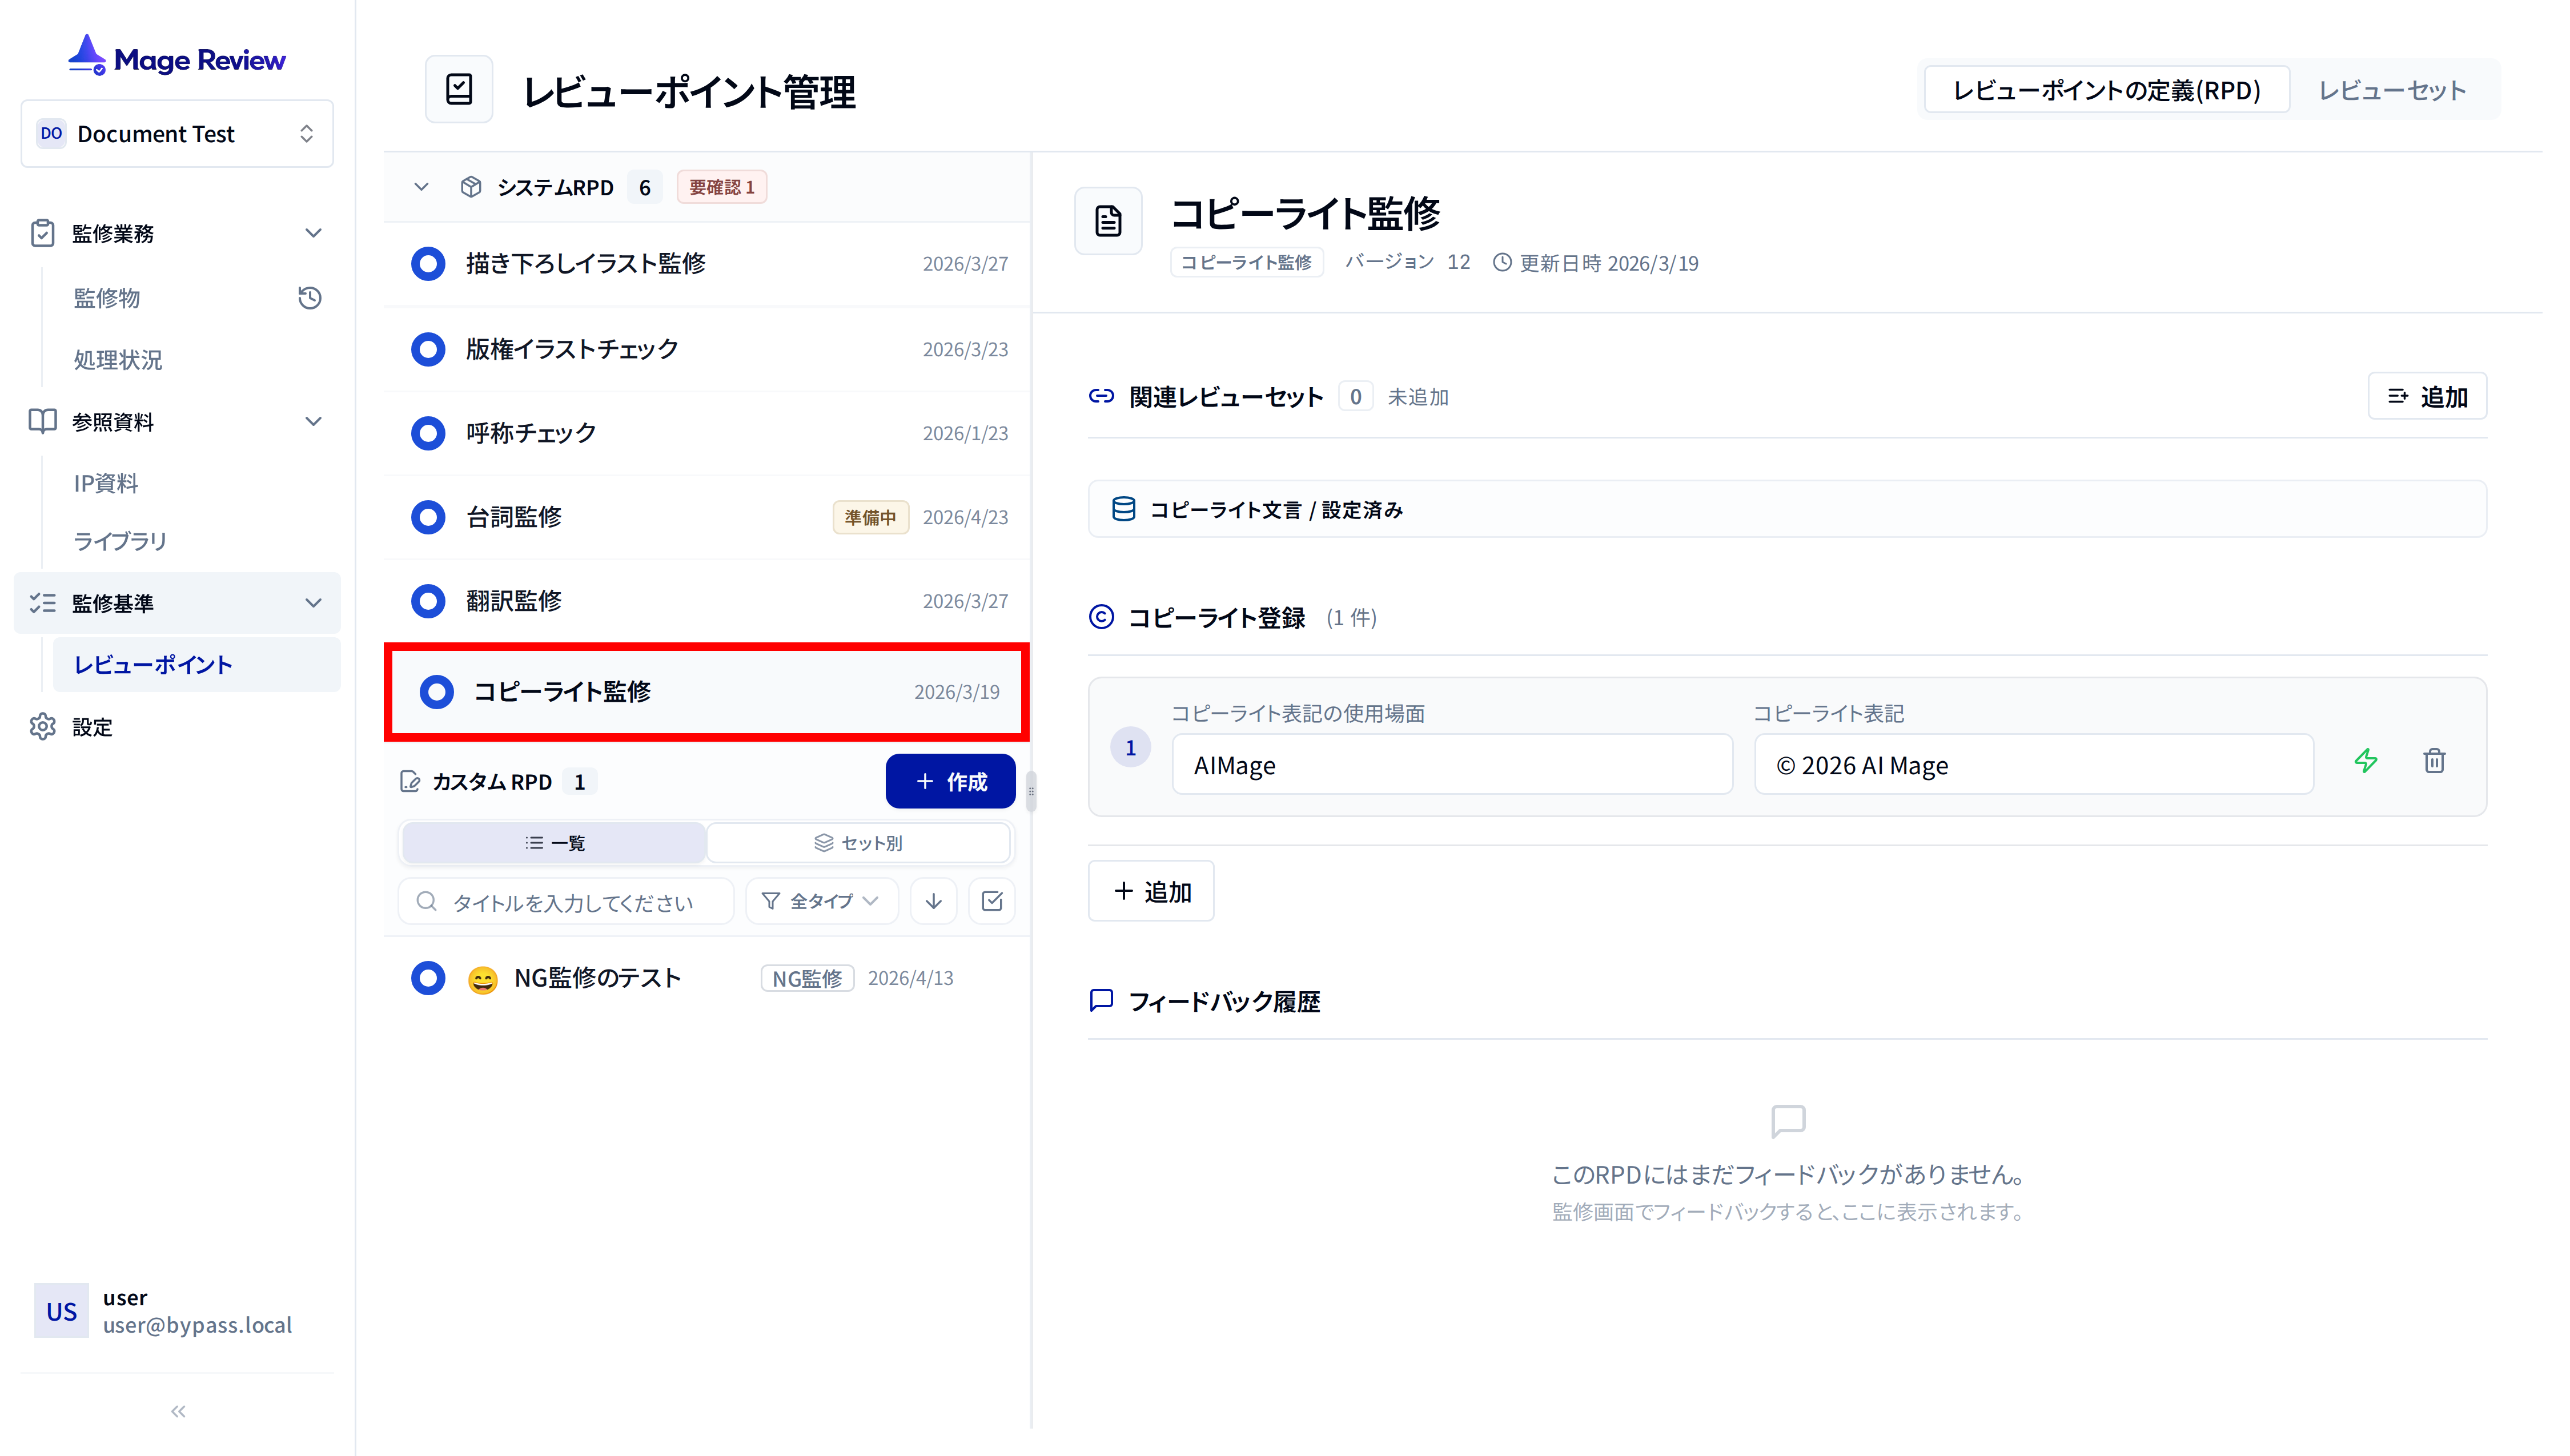The width and height of the screenshot is (2570, 1456).
Task: Click the 参照資料 book icon
Action: pyautogui.click(x=42, y=421)
